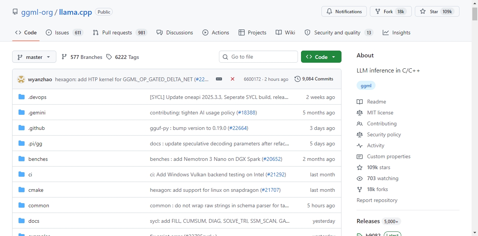Open pull request #20652 link

click(x=272, y=159)
